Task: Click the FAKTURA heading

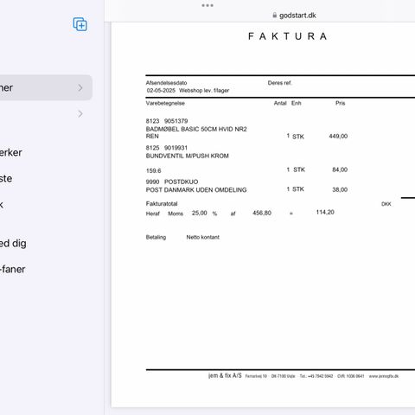Action: 287,36
